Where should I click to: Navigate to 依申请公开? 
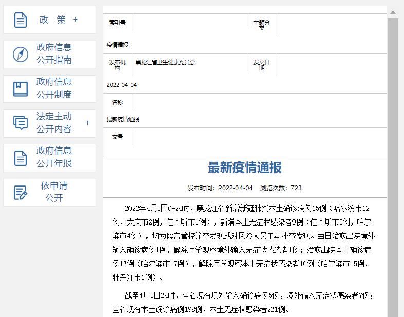coord(54,192)
